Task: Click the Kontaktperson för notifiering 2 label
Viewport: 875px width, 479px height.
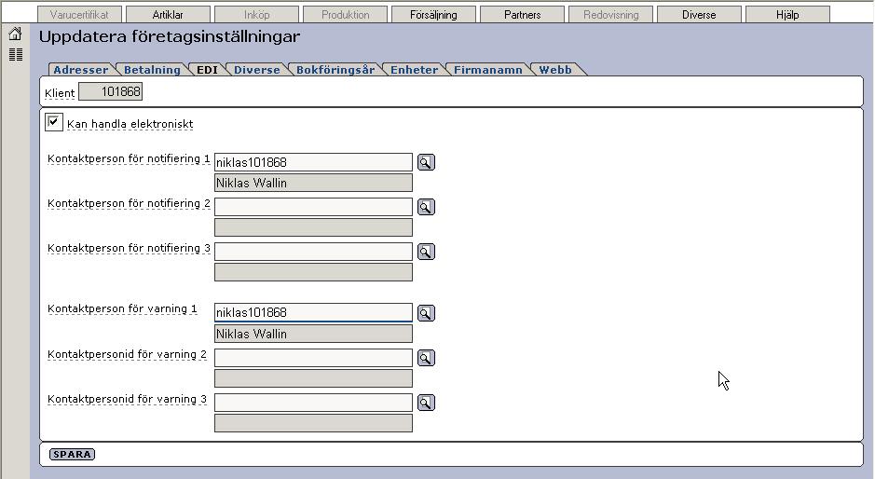Action: [129, 204]
